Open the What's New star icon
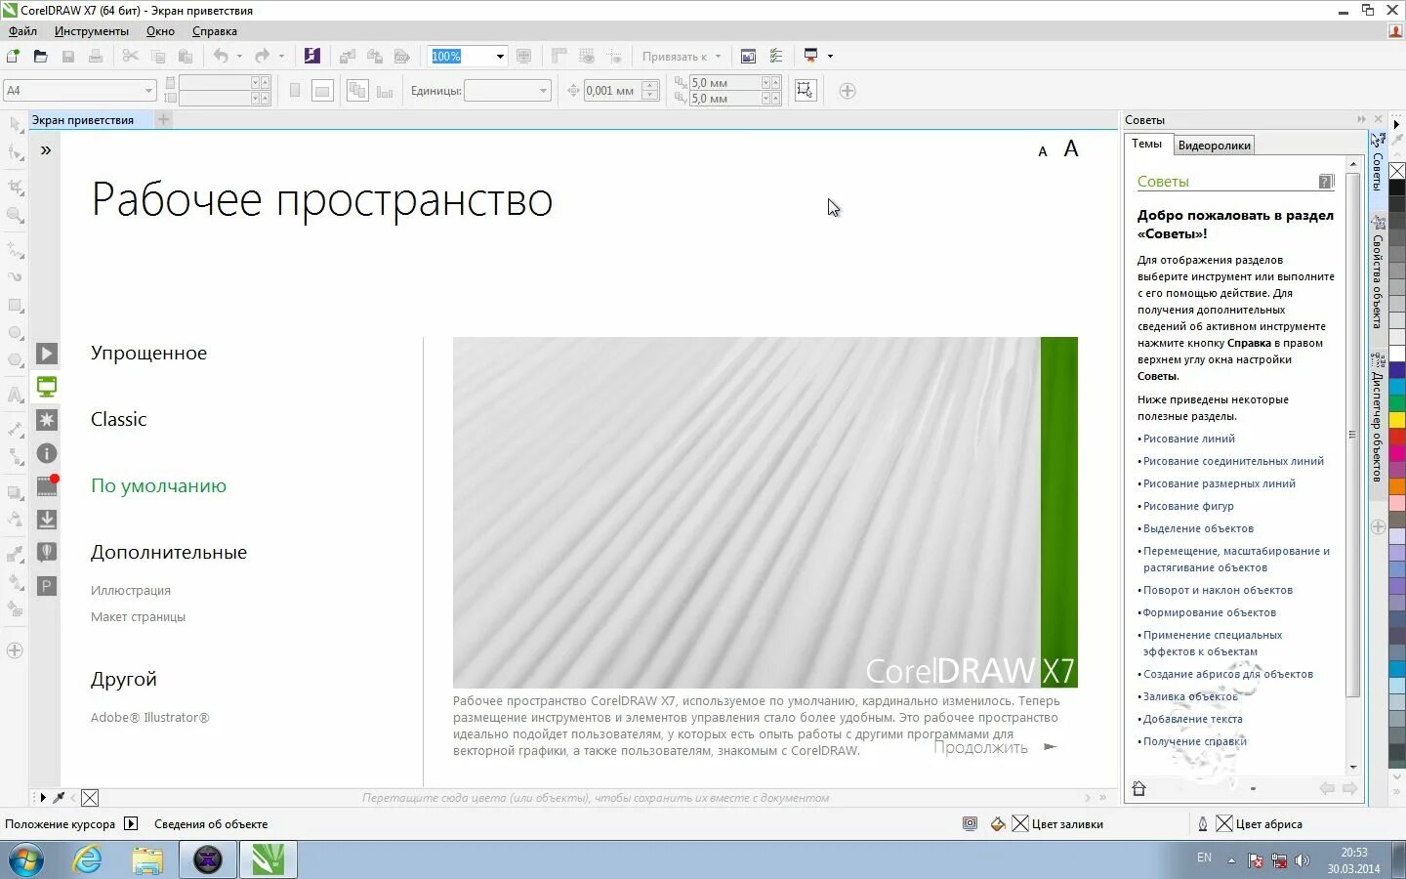Screen dimensions: 1406x879 point(47,420)
